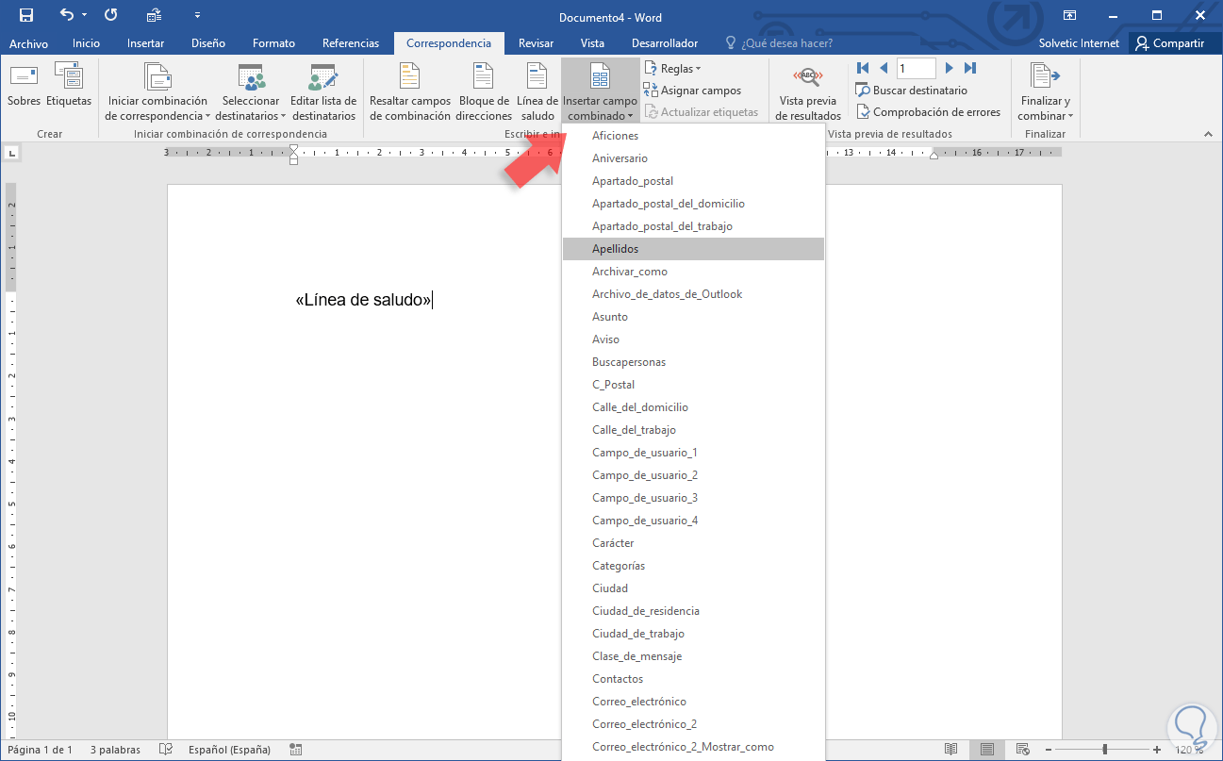This screenshot has height=761, width=1223.
Task: Choose Correo_electrónico field
Action: (x=693, y=702)
